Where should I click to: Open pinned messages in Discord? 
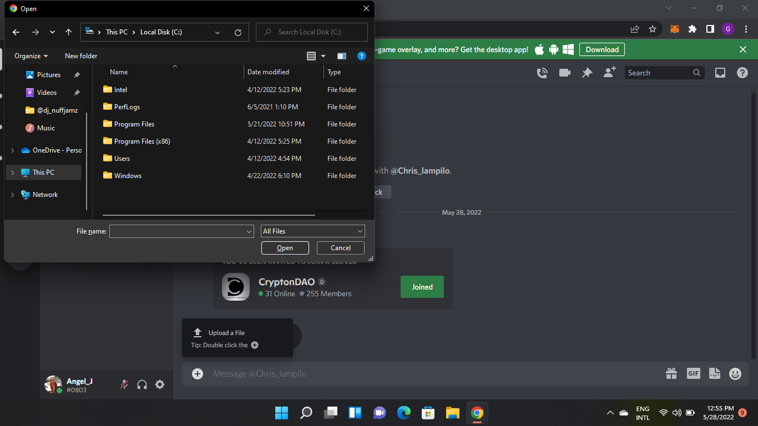click(x=587, y=73)
